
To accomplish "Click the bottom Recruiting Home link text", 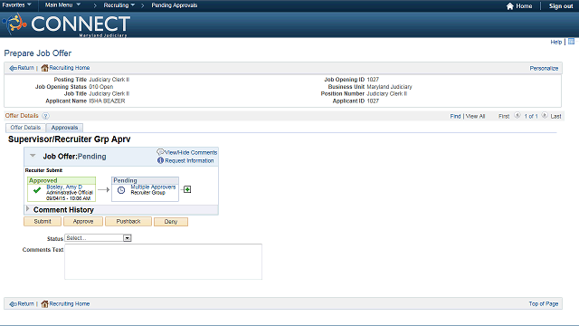I will (x=70, y=304).
